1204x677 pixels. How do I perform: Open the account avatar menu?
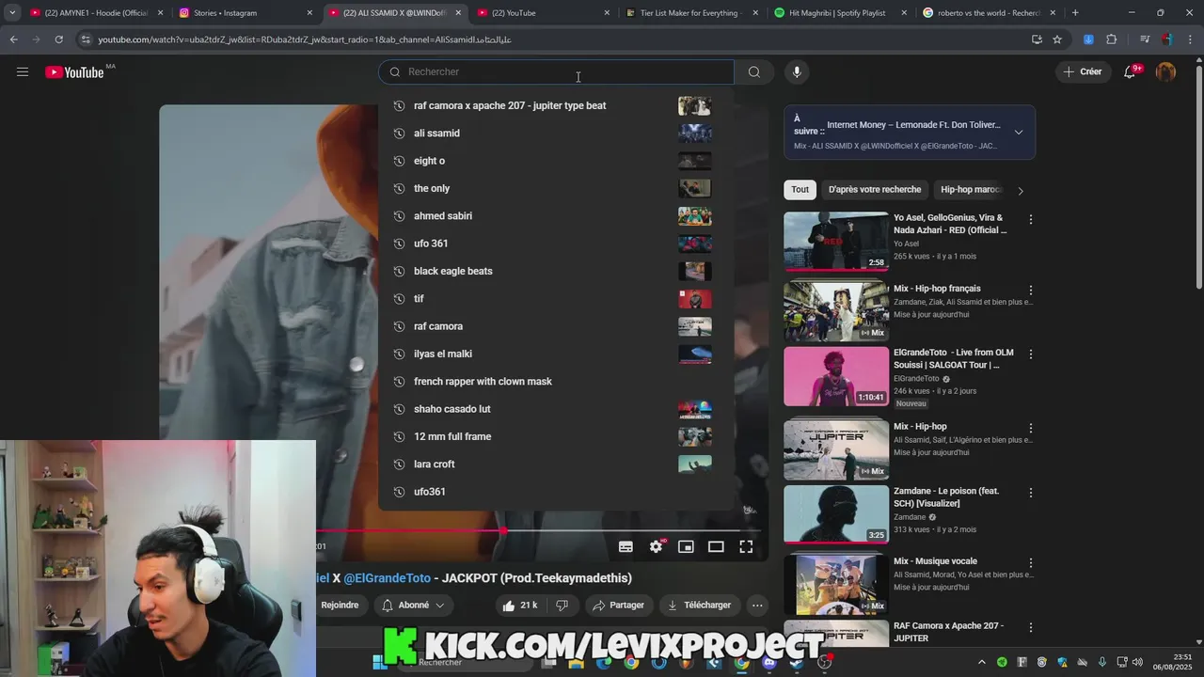point(1166,71)
